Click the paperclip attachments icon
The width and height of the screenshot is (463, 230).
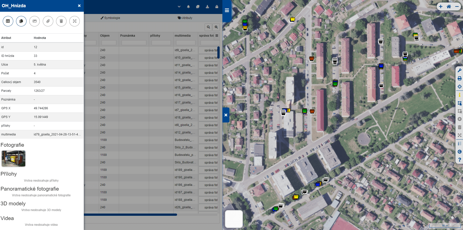pos(48,21)
